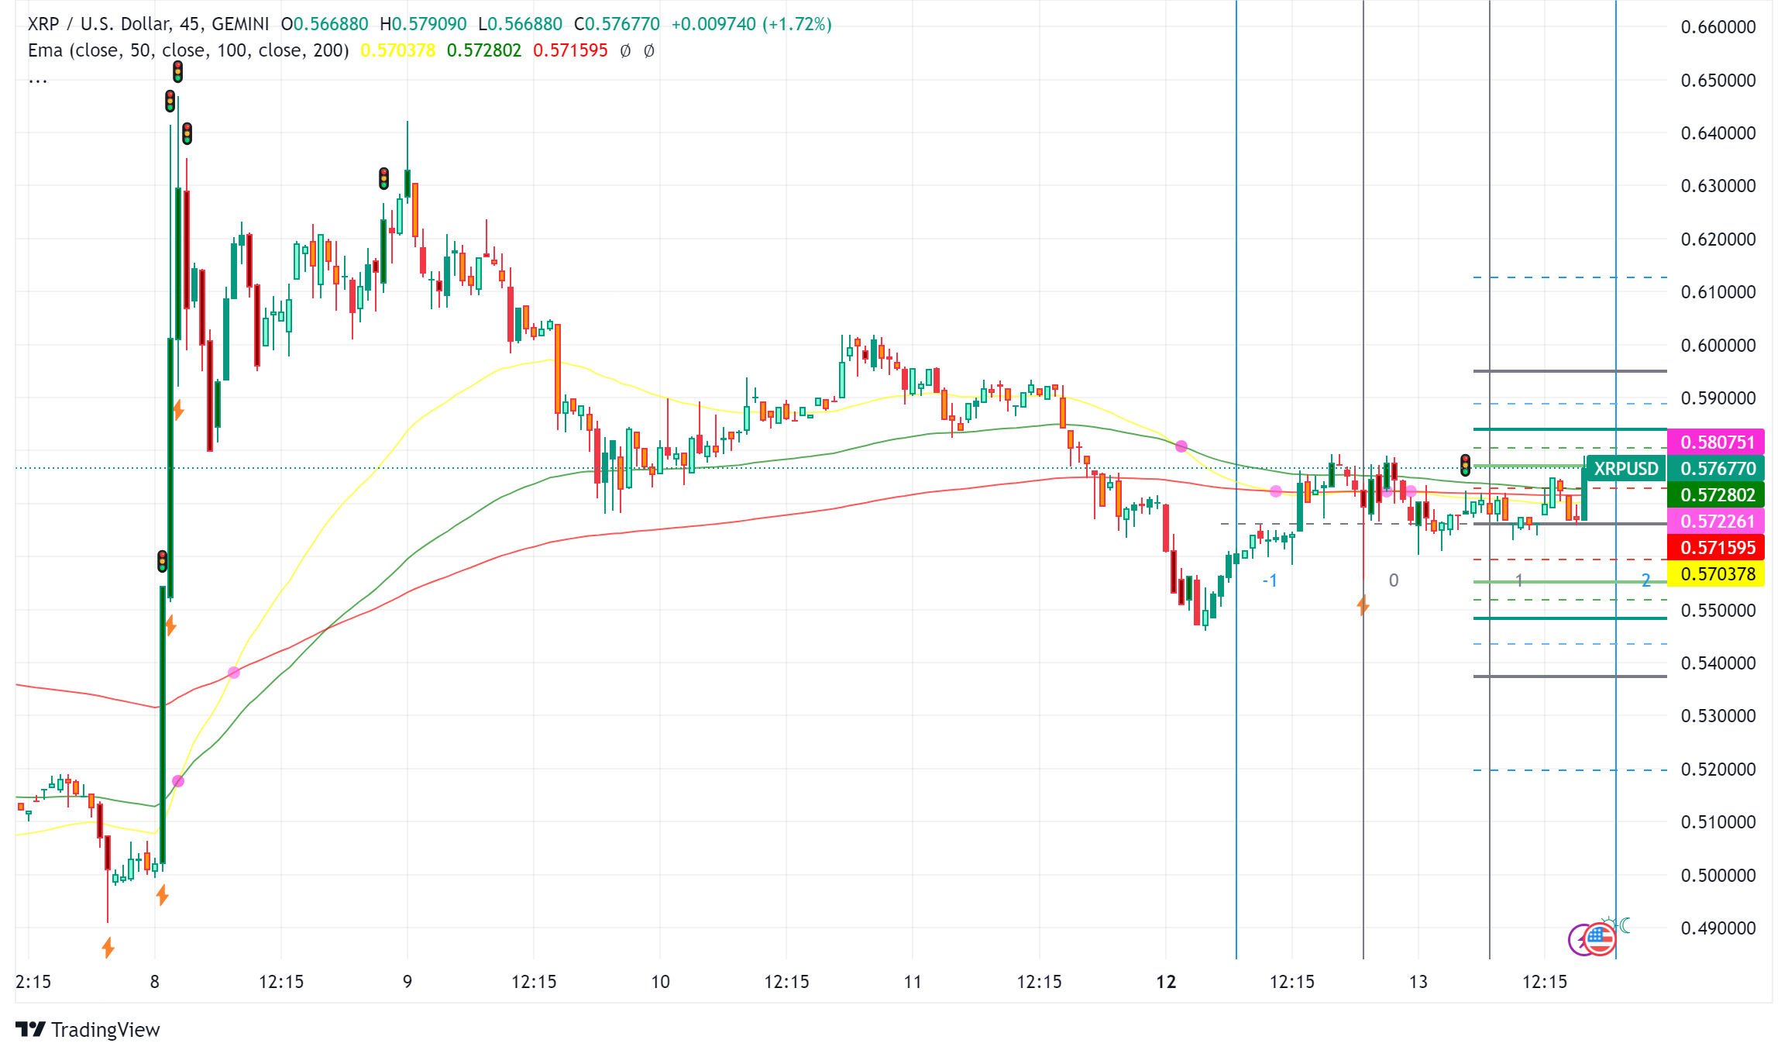
Task: Click the traffic light icon at the 0.56 level on day 8
Action: click(x=162, y=560)
